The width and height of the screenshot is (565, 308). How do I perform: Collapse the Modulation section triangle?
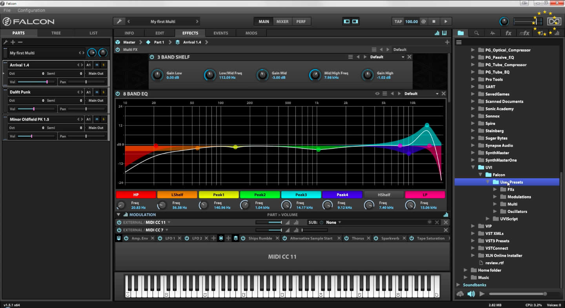click(x=118, y=214)
